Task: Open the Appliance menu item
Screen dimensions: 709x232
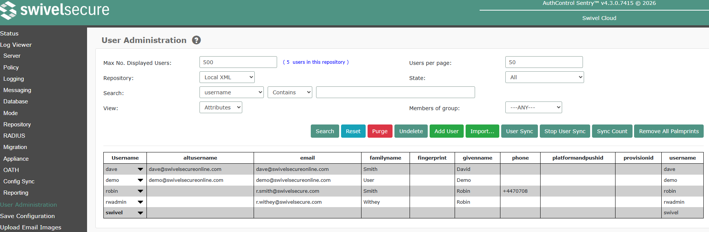Action: pyautogui.click(x=16, y=159)
